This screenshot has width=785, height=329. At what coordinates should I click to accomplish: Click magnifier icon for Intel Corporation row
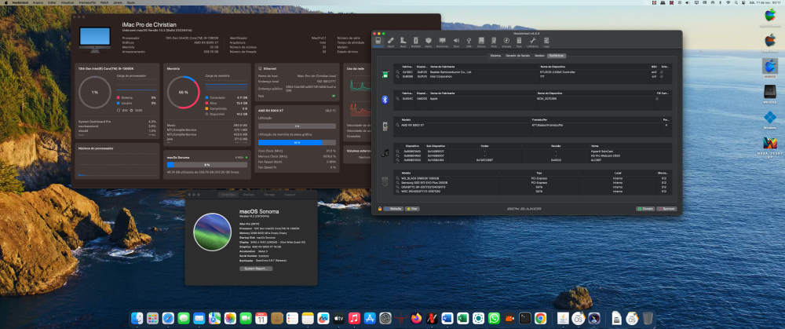(x=397, y=76)
